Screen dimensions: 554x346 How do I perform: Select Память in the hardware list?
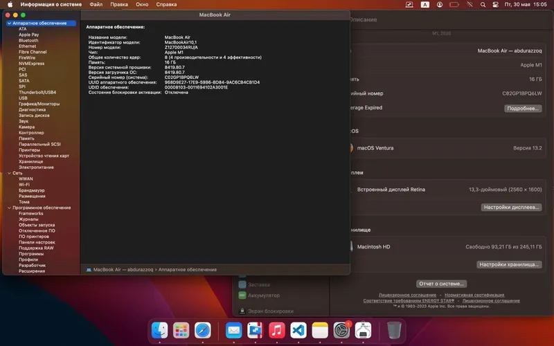pos(26,139)
